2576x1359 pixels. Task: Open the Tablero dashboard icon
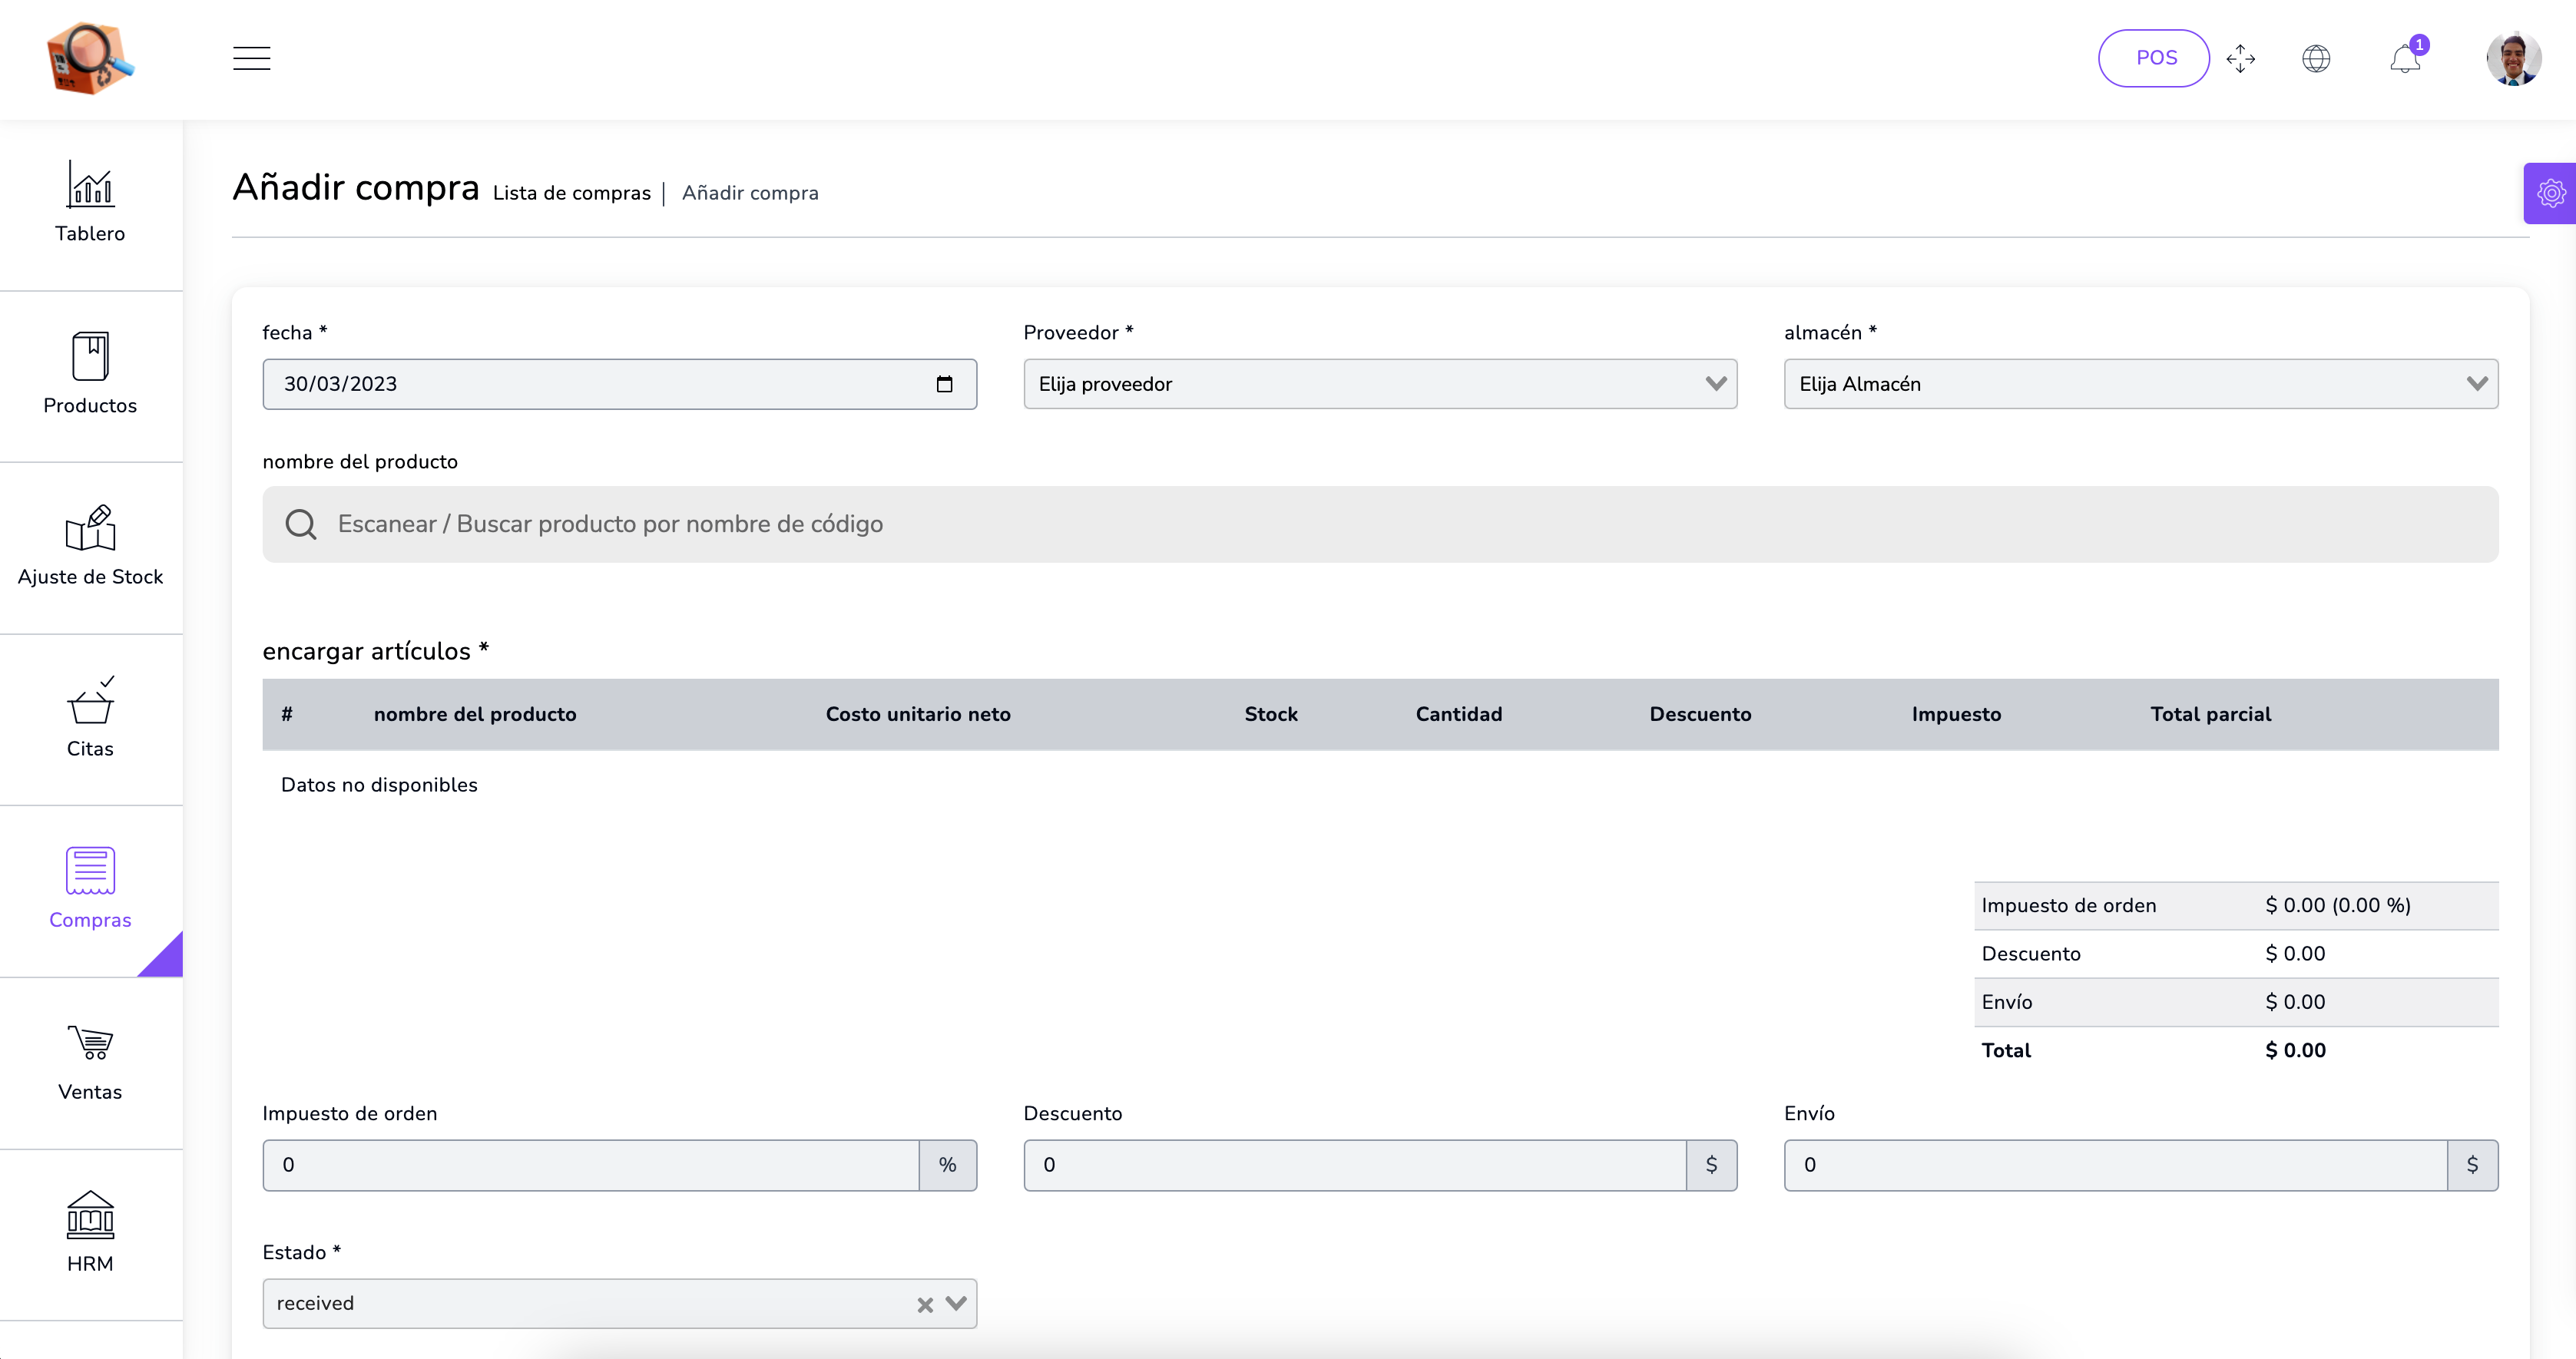click(x=90, y=186)
